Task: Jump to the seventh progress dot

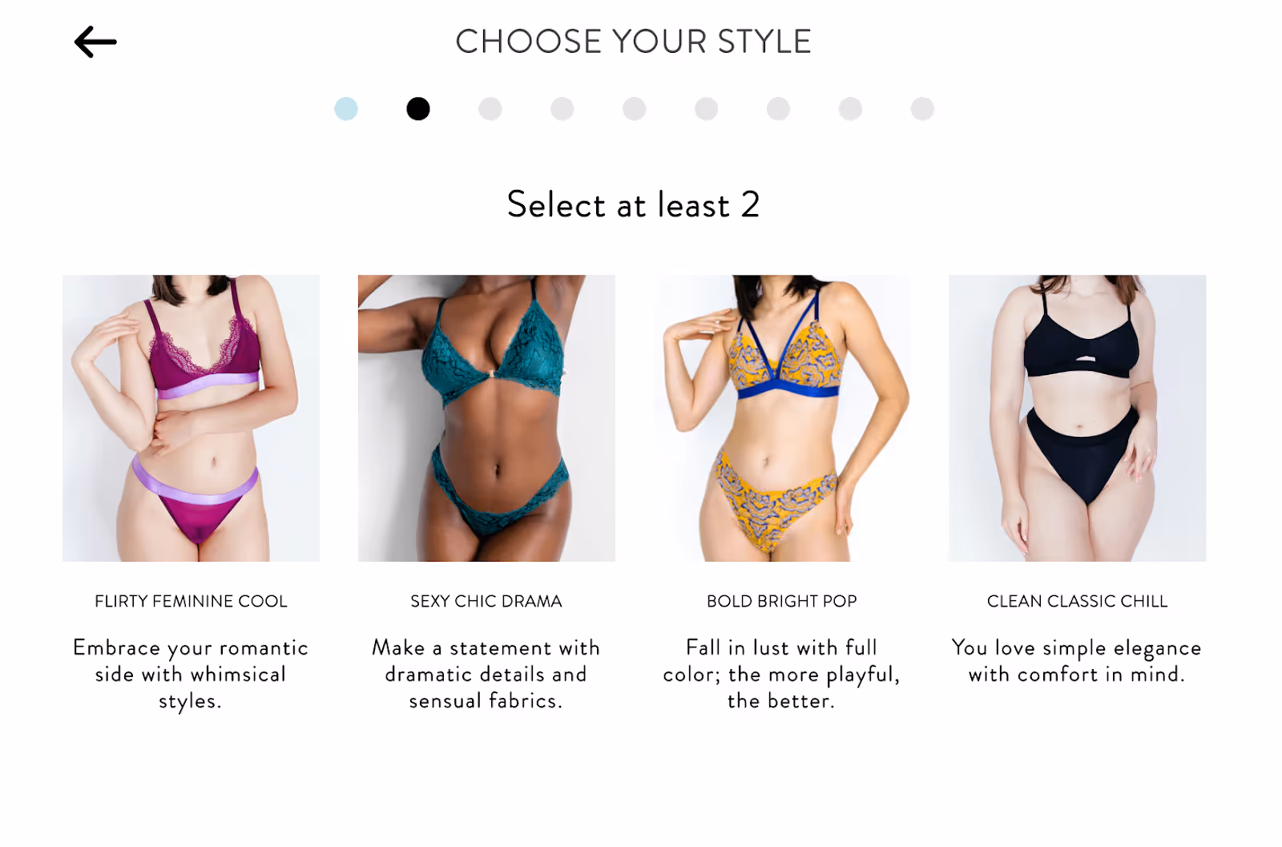Action: click(x=779, y=109)
